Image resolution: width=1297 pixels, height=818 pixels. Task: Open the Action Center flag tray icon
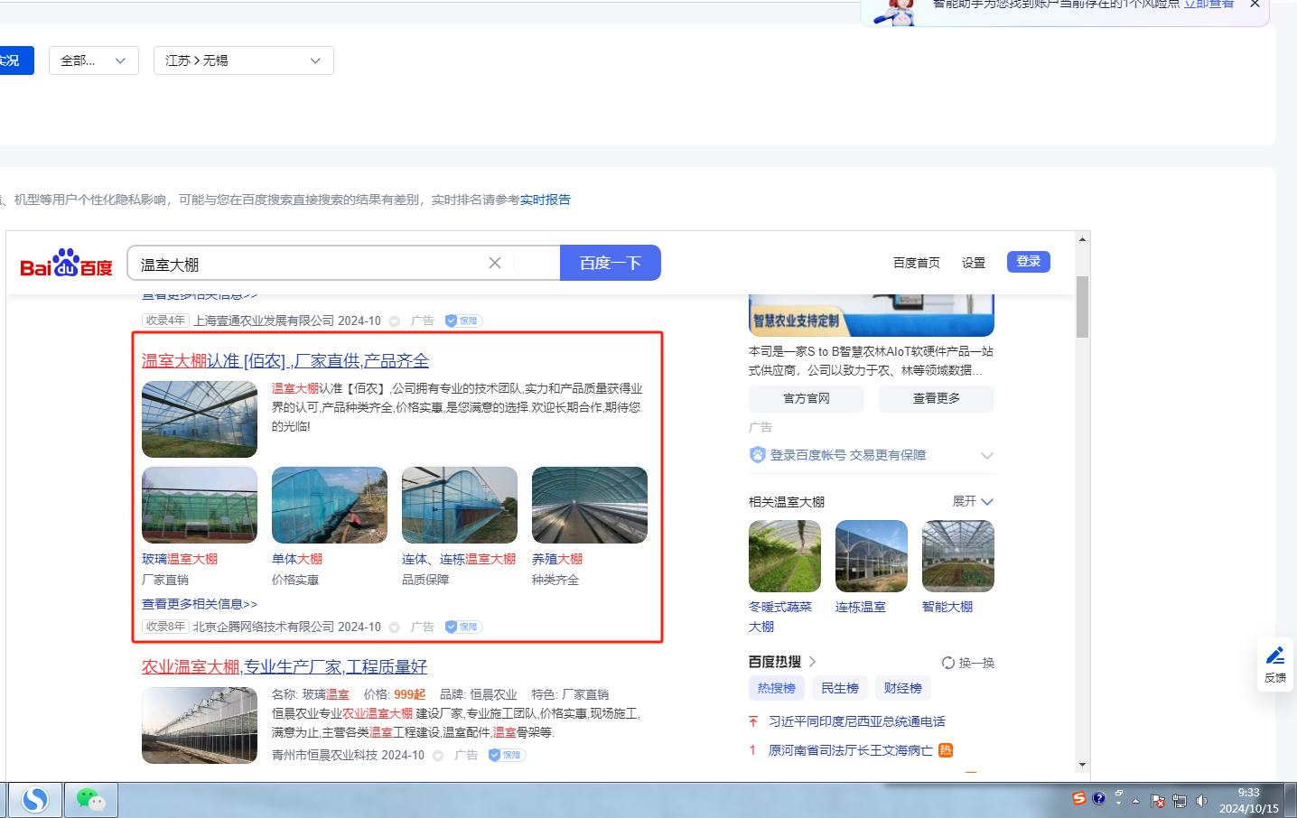point(1159,801)
